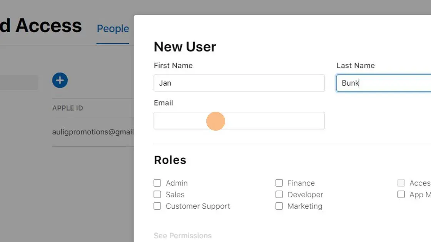Click the Roles section heading
The width and height of the screenshot is (431, 242).
tap(170, 160)
